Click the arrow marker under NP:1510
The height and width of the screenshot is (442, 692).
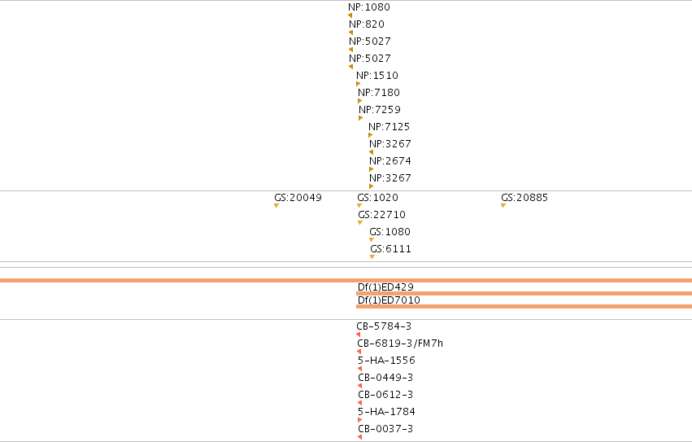pos(359,84)
